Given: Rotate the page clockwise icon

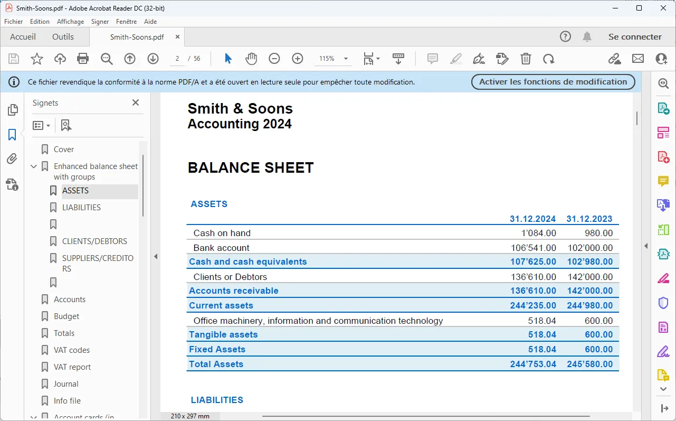Looking at the screenshot, I should point(549,59).
